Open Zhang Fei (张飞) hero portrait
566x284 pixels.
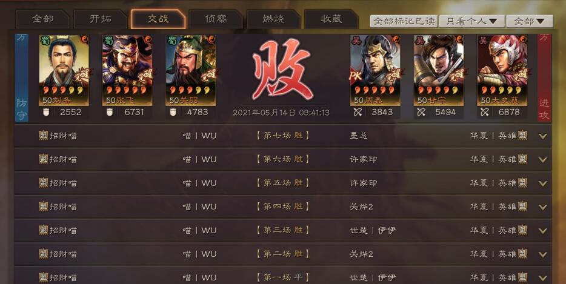pos(127,70)
